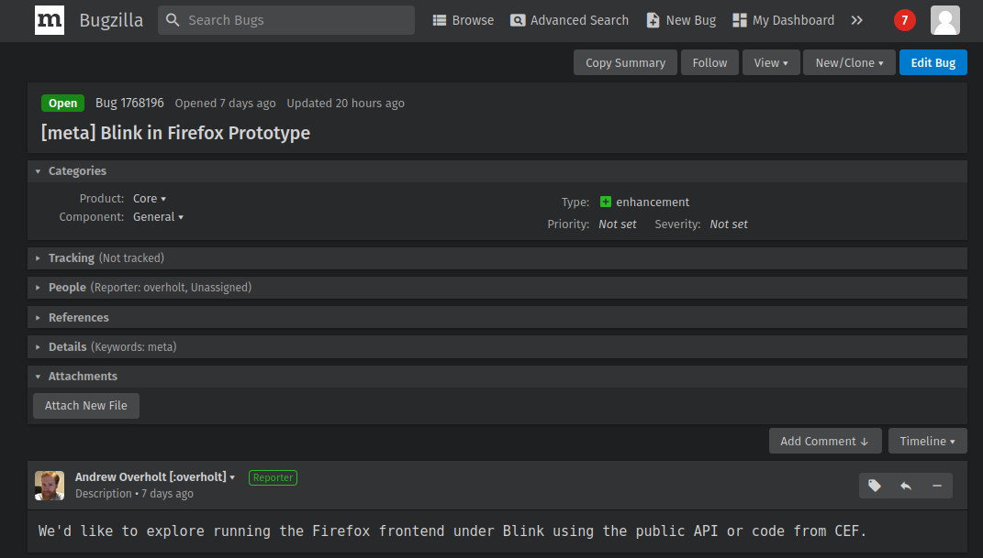This screenshot has width=983, height=558.
Task: Reply to Andrew Overholt's description
Action: point(906,486)
